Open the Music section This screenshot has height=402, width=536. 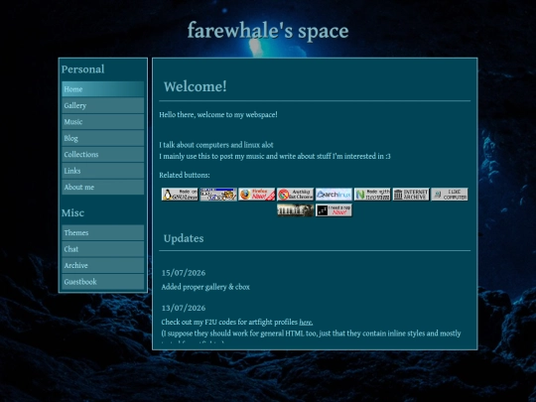pyautogui.click(x=103, y=122)
